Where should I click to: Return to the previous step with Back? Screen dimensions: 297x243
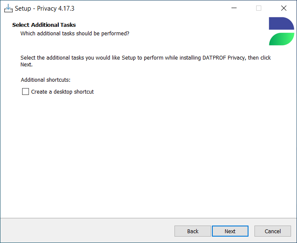[x=193, y=231]
